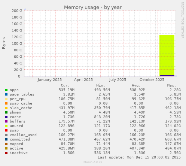This screenshot has height=166, width=186.
Task: Select the 'unused' legend label
Action: point(16,126)
